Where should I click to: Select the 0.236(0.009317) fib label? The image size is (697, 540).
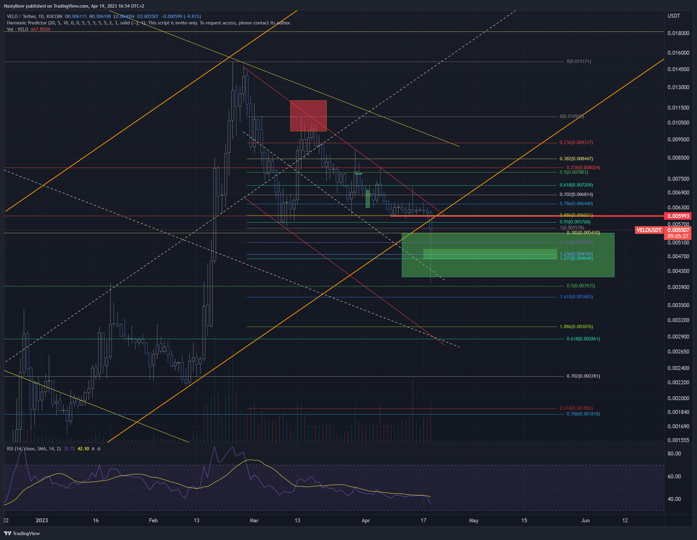point(576,143)
